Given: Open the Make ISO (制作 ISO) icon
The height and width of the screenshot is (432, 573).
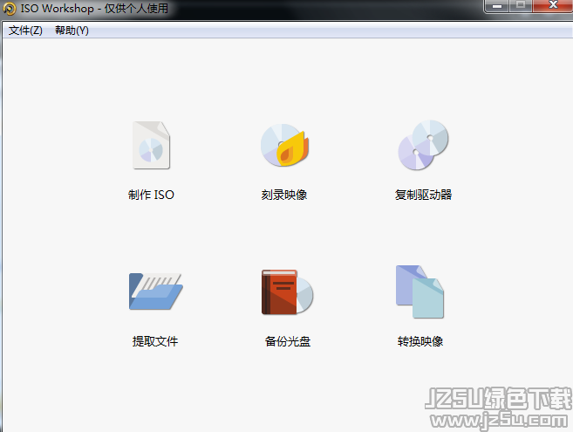Looking at the screenshot, I should coord(151,145).
